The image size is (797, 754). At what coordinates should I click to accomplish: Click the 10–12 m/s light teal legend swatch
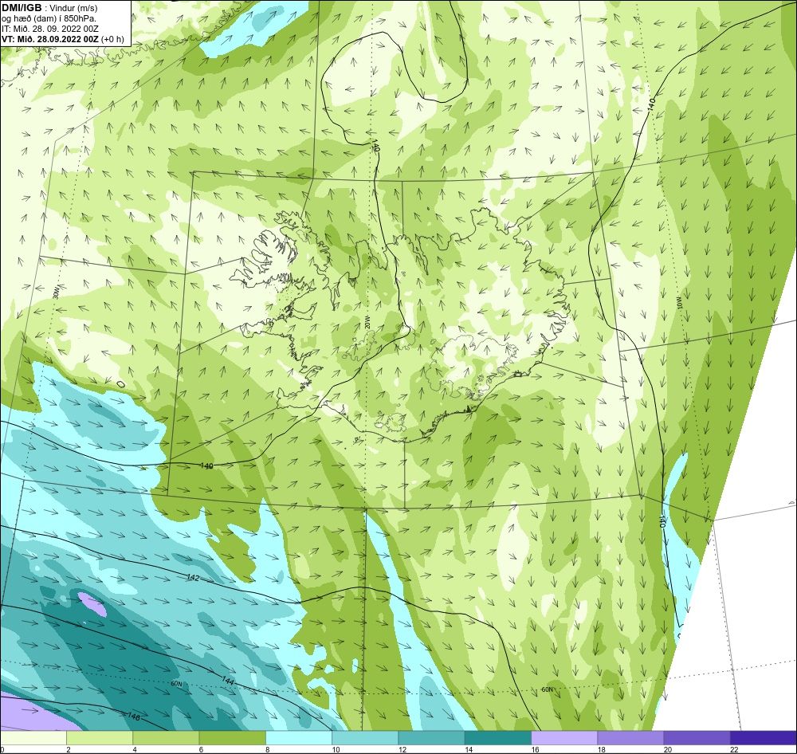coord(365,737)
